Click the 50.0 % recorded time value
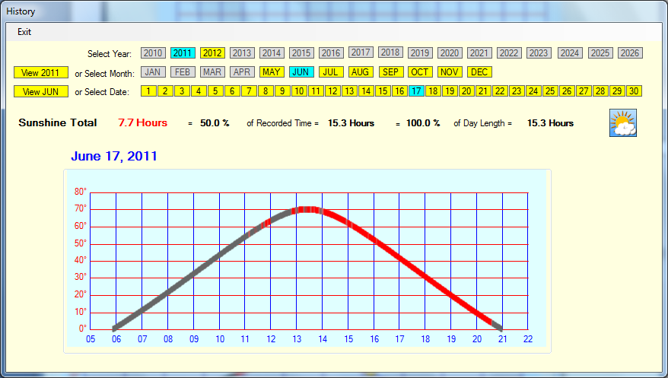The width and height of the screenshot is (668, 378). 215,123
